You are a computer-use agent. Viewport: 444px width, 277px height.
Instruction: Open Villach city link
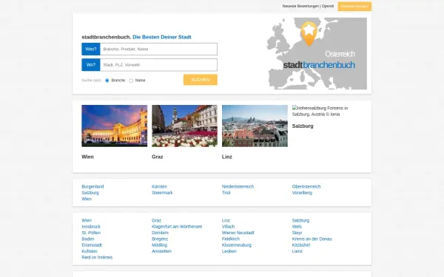click(x=228, y=227)
